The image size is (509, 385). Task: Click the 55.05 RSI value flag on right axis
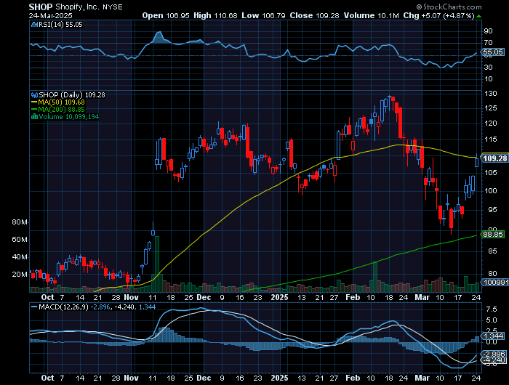pyautogui.click(x=493, y=52)
